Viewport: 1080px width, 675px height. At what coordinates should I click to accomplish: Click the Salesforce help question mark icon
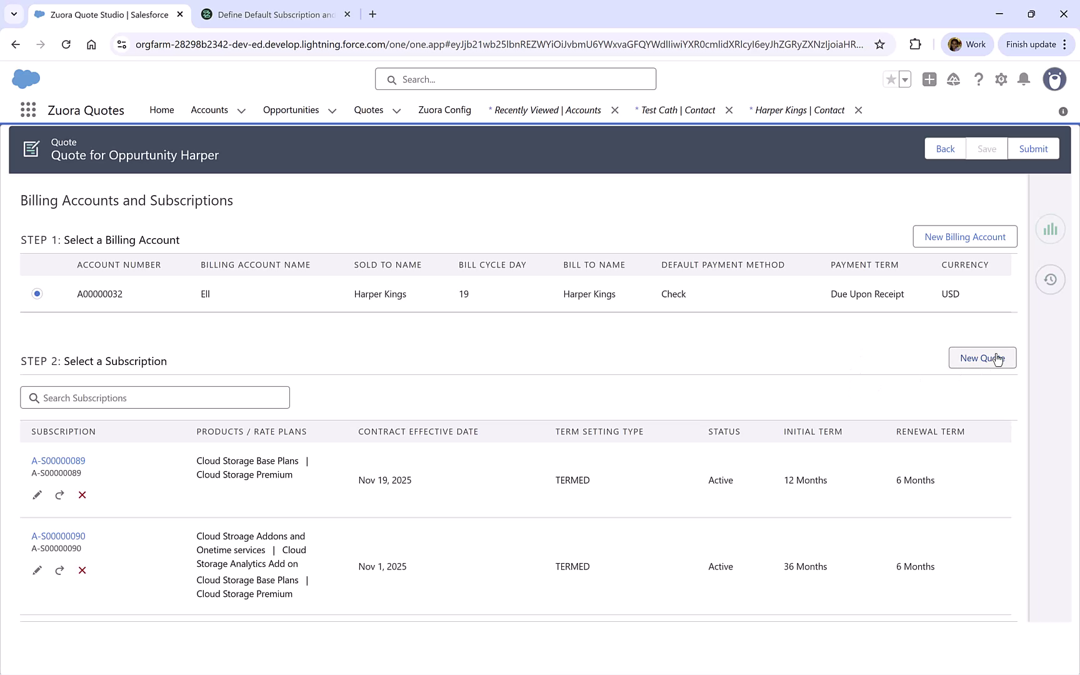[x=978, y=79]
